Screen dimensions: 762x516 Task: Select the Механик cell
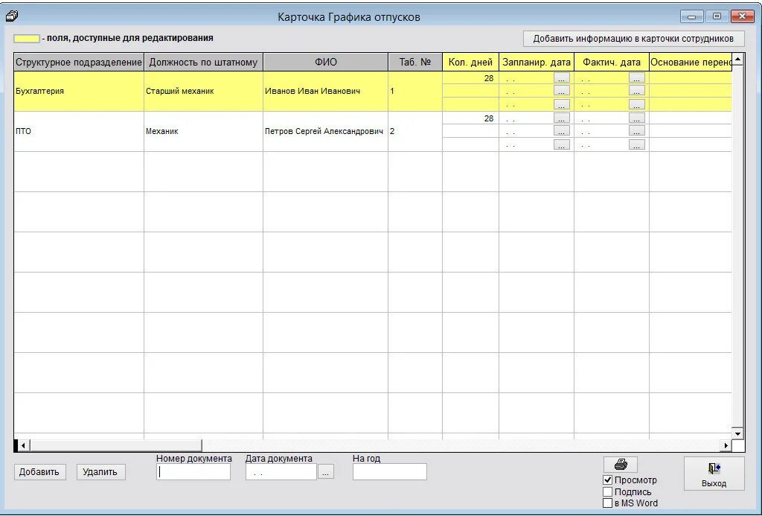pyautogui.click(x=203, y=131)
